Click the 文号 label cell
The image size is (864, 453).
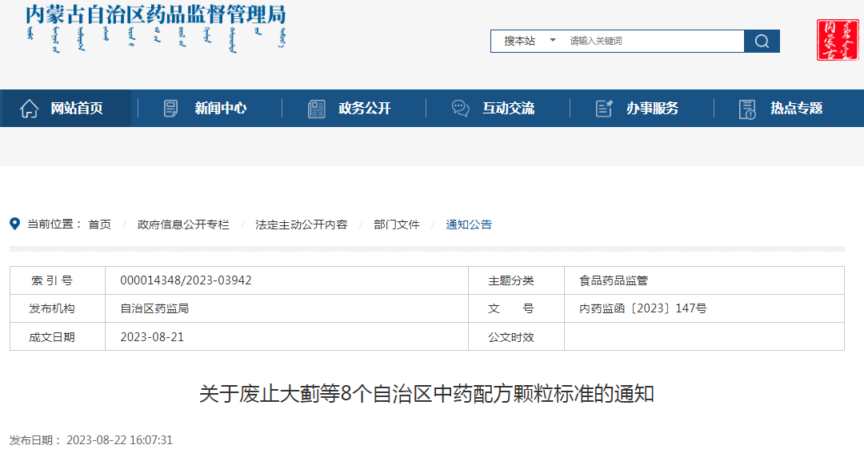point(516,308)
